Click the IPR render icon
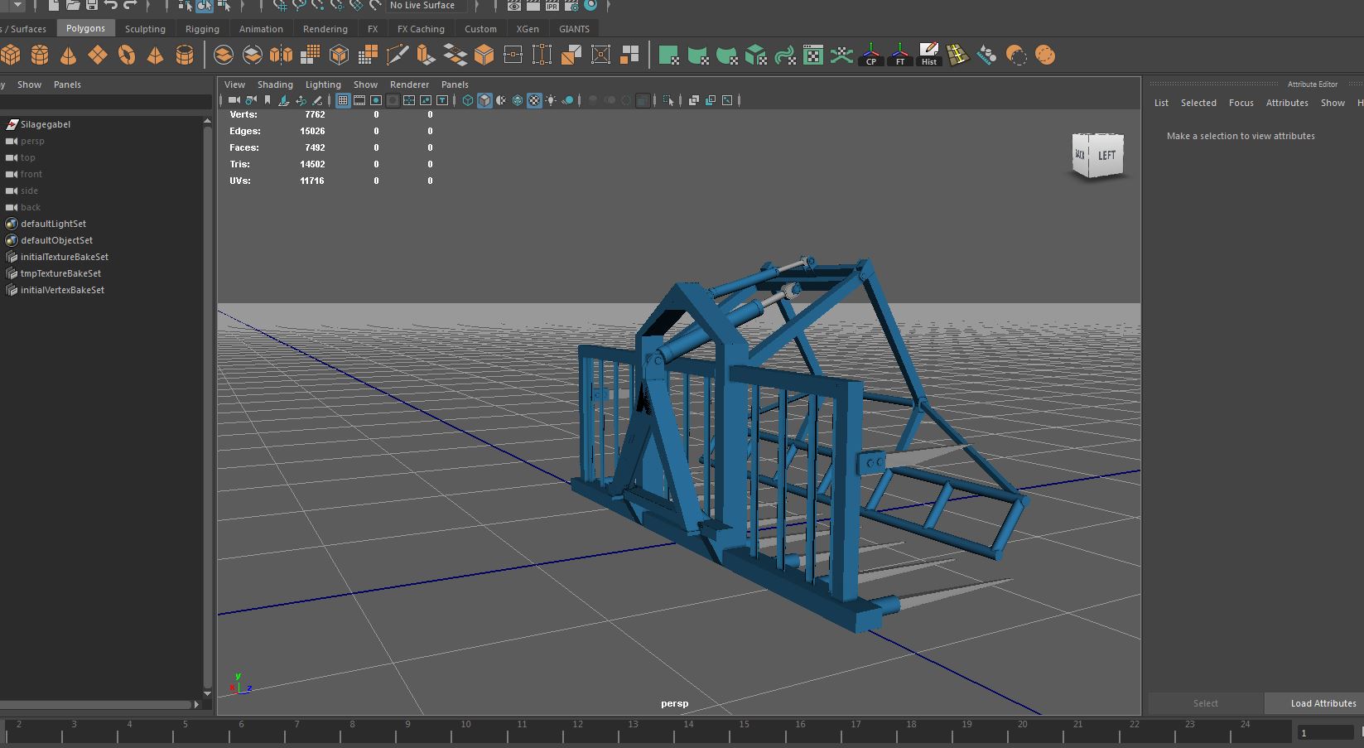1364x748 pixels. coord(552,6)
